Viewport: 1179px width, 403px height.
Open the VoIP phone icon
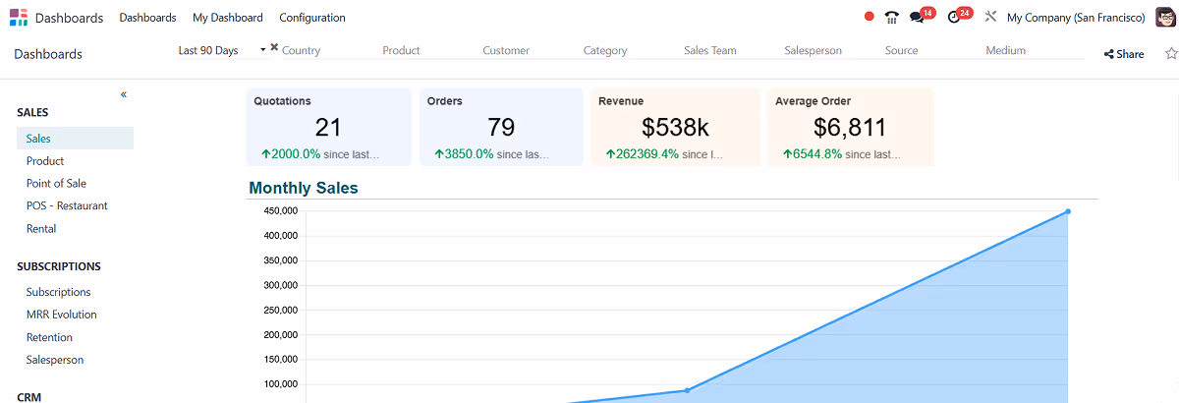892,17
